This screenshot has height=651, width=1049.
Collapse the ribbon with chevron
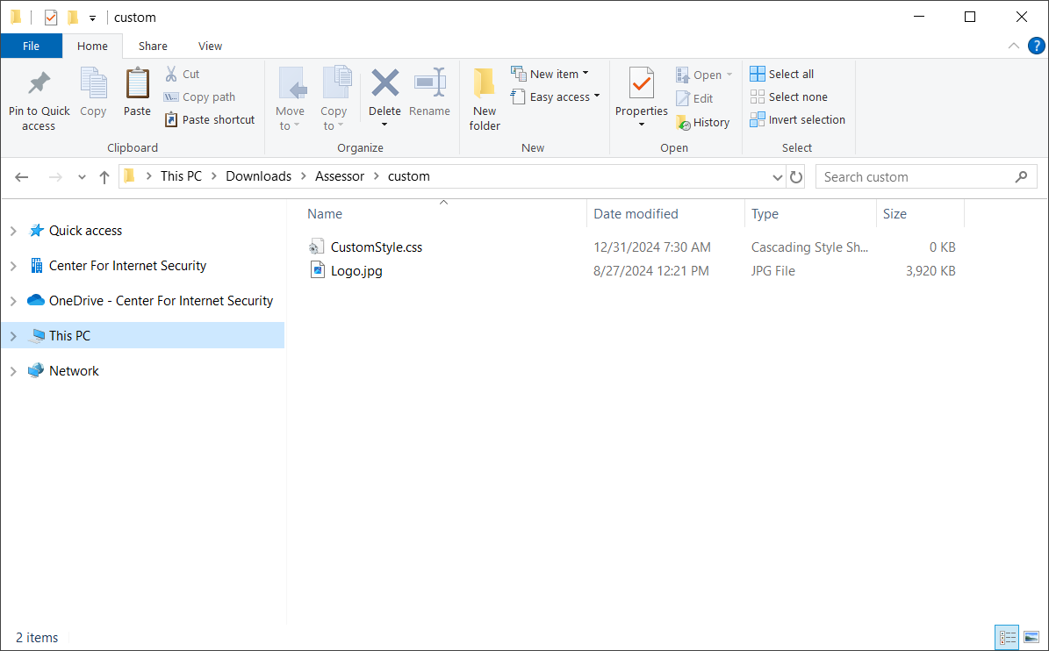[1014, 46]
